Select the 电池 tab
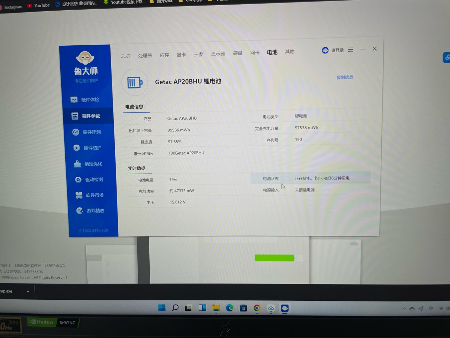The height and width of the screenshot is (338, 450). (x=272, y=52)
